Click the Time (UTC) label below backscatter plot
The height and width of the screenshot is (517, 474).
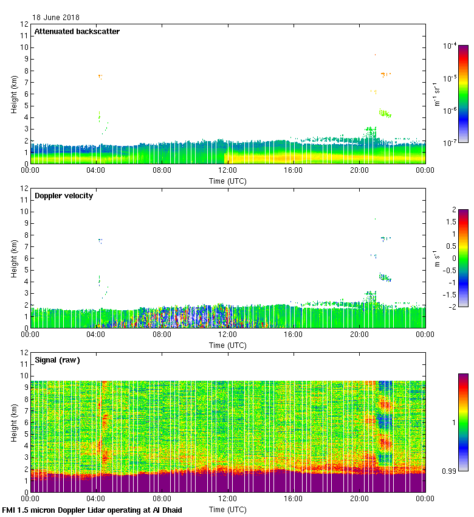[228, 181]
